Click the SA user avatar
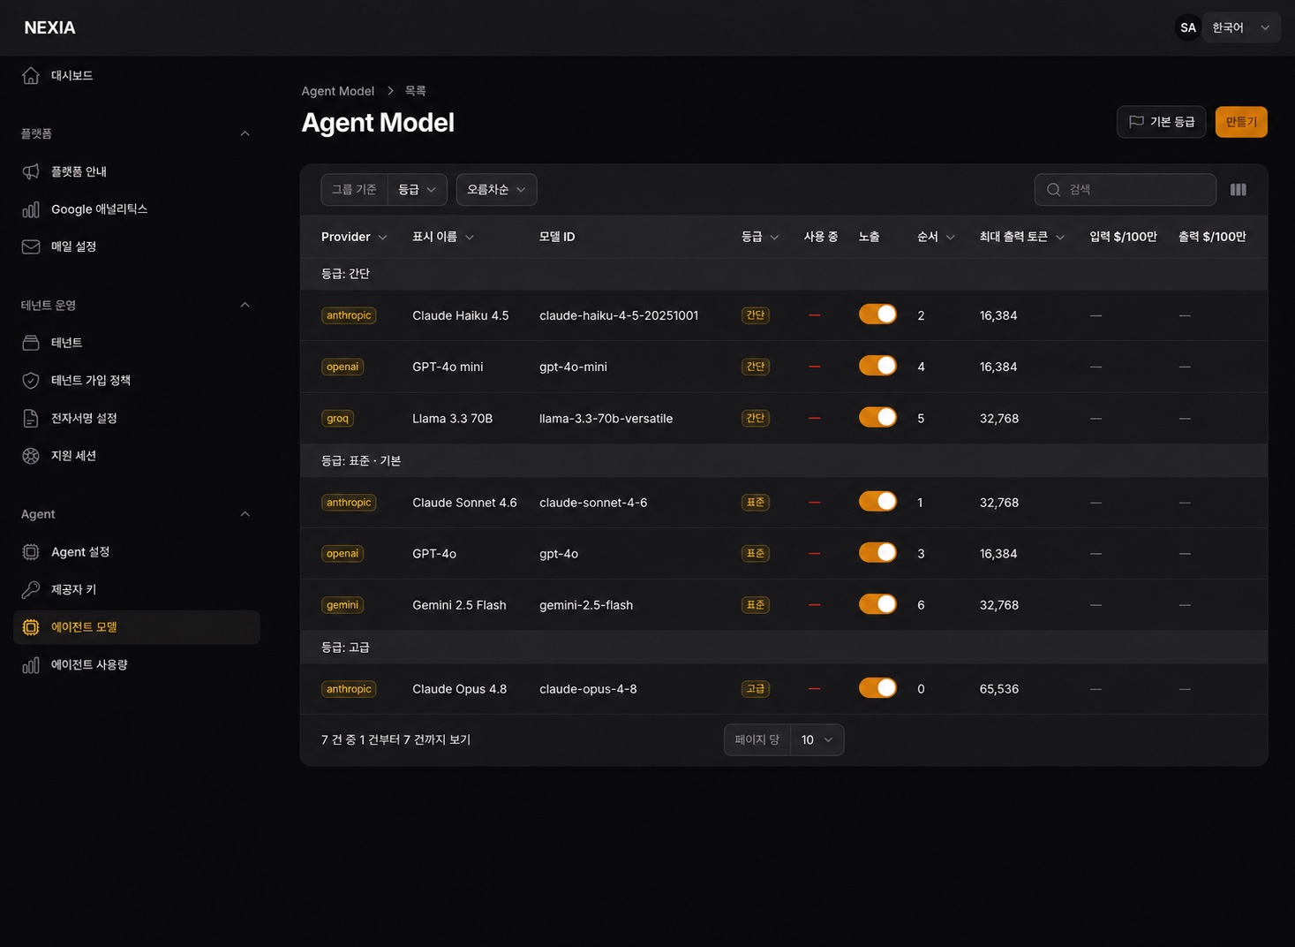 [x=1188, y=27]
